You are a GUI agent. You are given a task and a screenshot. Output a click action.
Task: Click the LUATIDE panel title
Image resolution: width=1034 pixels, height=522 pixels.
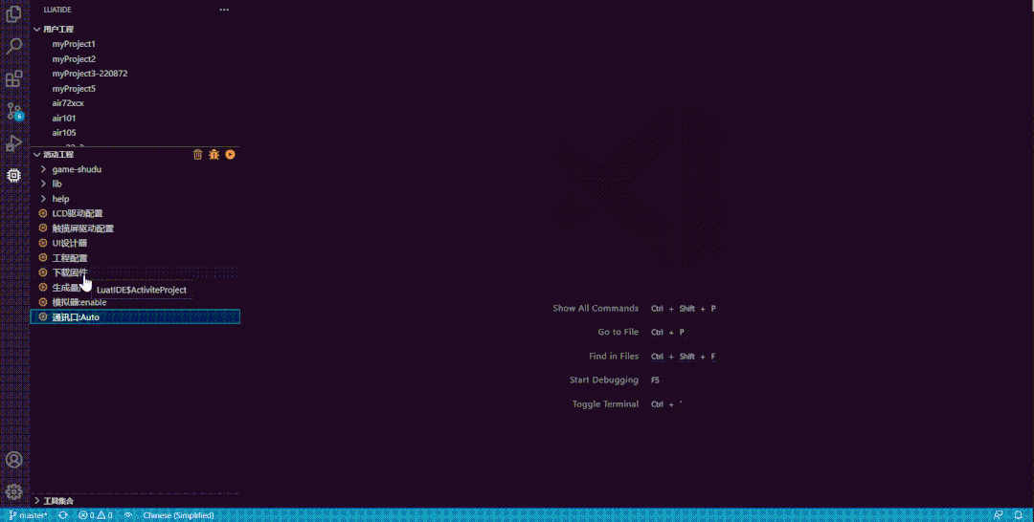click(57, 10)
